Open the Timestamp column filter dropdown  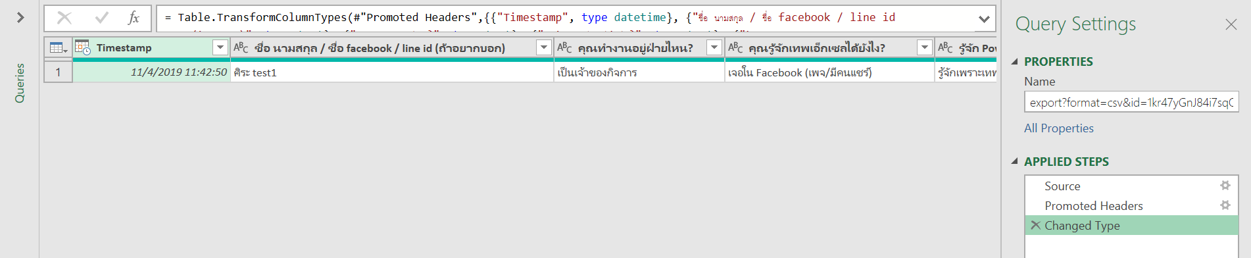220,47
